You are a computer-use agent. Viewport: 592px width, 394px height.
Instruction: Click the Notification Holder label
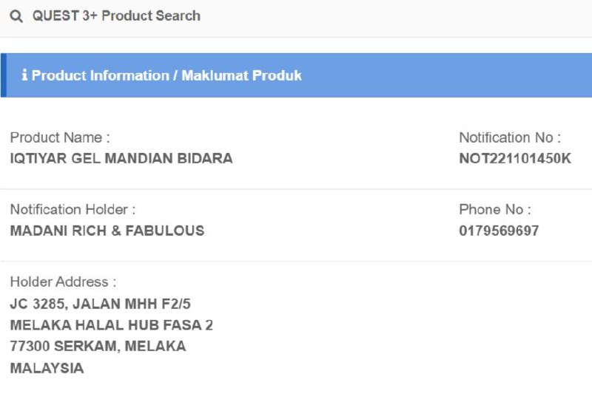click(73, 210)
